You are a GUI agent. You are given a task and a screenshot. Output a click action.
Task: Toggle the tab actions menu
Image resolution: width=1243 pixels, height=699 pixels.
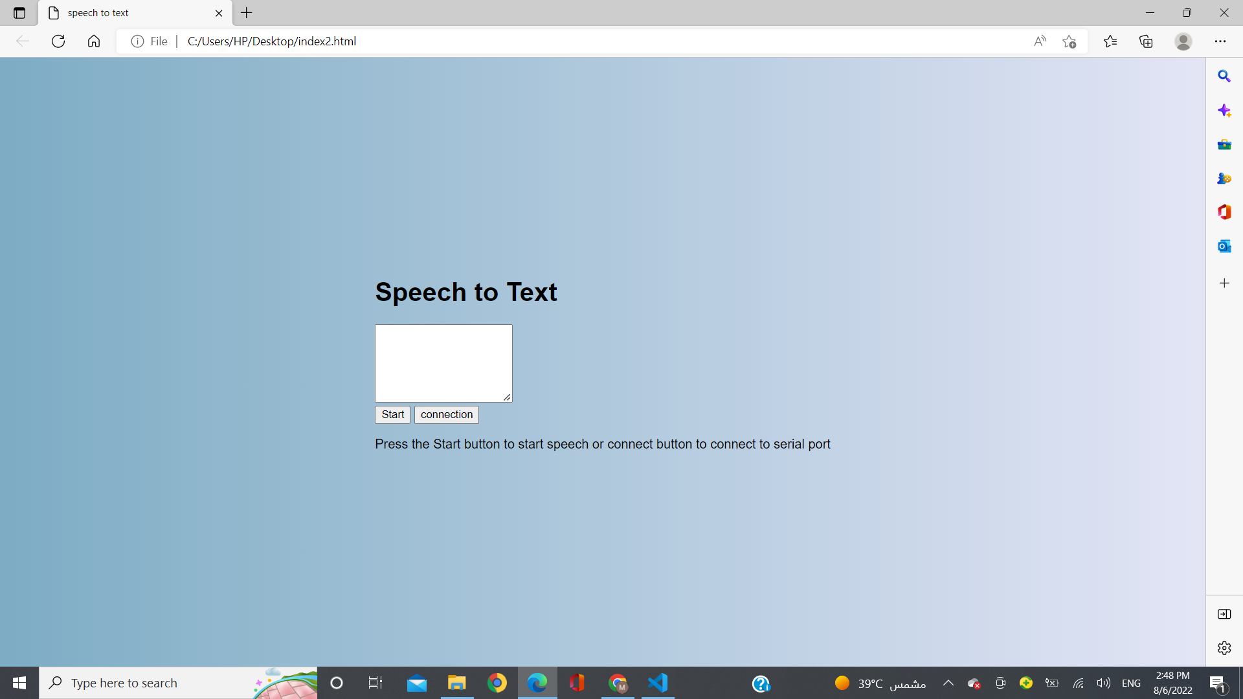19,13
